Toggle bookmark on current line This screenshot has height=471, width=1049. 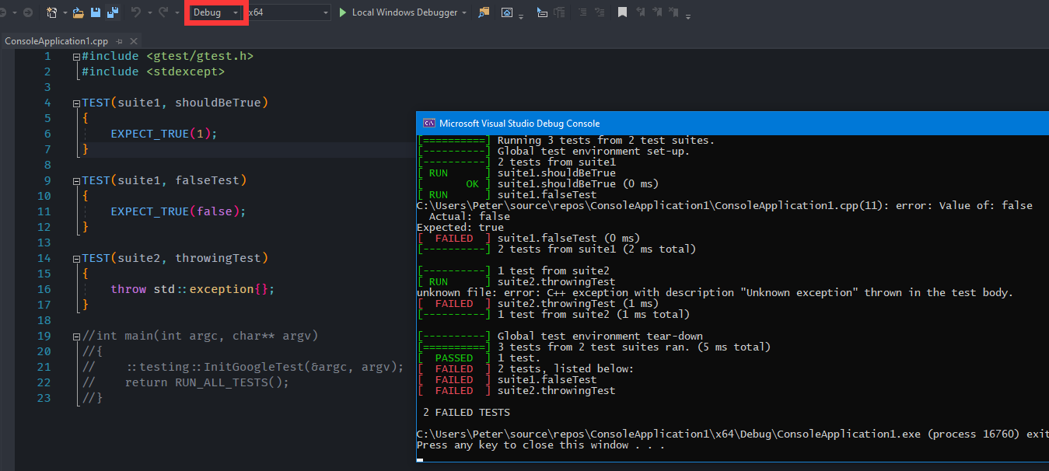pyautogui.click(x=622, y=12)
